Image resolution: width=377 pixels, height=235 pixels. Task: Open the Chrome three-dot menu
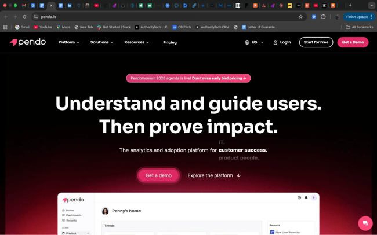[372, 17]
